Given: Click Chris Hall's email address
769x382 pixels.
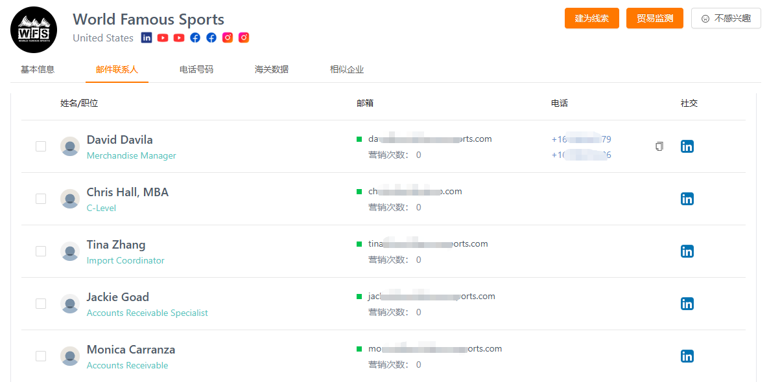Looking at the screenshot, I should tap(415, 192).
